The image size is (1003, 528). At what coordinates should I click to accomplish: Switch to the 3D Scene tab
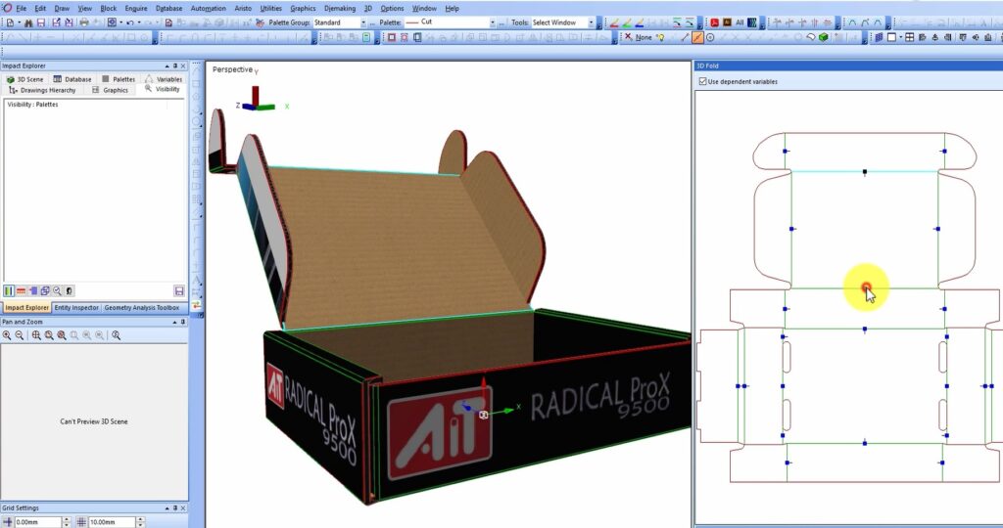coord(24,79)
